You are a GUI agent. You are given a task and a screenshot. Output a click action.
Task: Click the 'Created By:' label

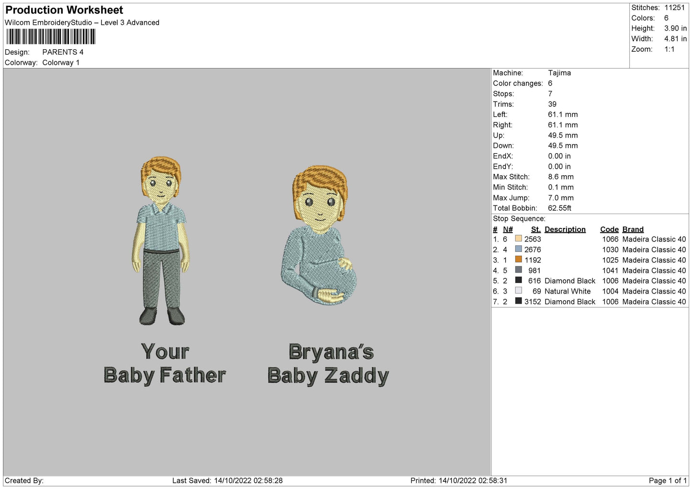click(x=24, y=480)
